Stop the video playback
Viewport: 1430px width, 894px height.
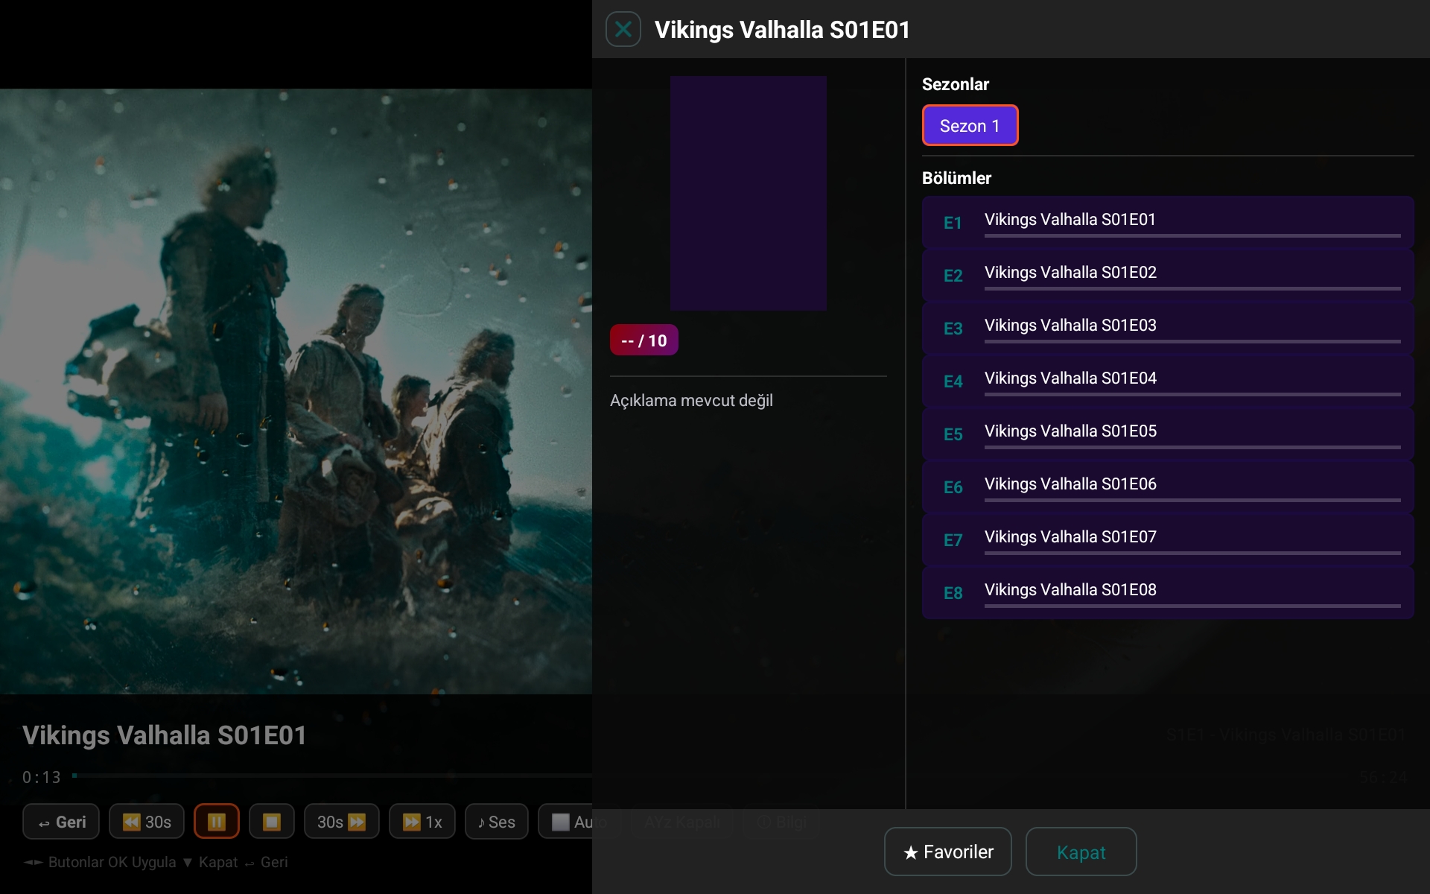click(272, 822)
